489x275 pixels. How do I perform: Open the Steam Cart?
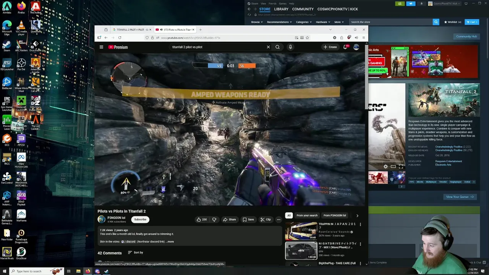coord(472,22)
